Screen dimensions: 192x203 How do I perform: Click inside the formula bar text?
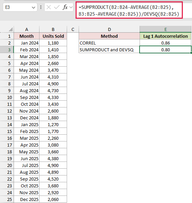click(129, 10)
